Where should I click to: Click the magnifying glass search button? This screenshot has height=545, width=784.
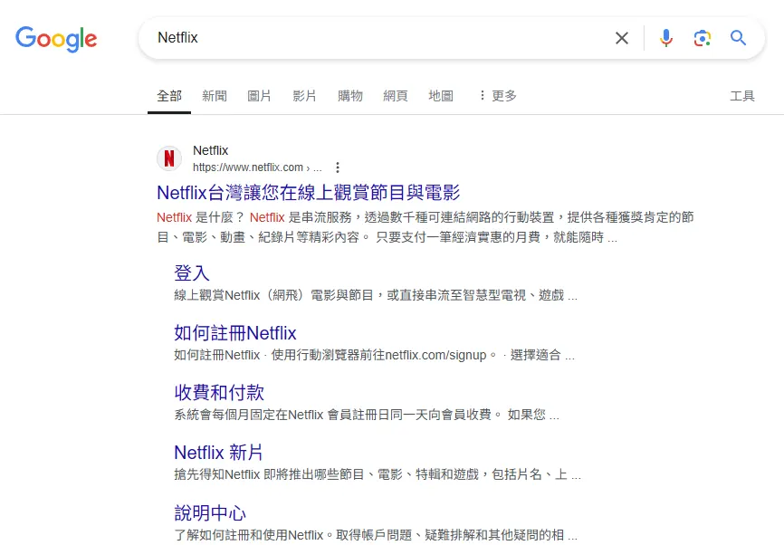[x=738, y=38]
